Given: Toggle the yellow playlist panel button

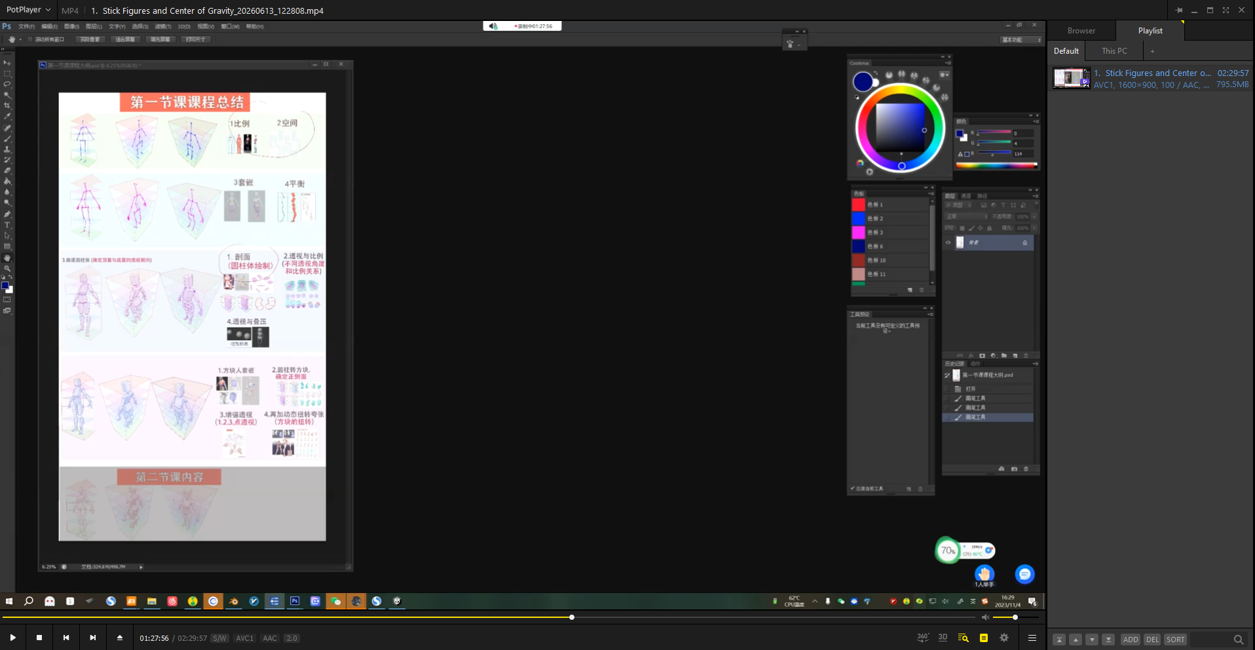Looking at the screenshot, I should [x=984, y=638].
